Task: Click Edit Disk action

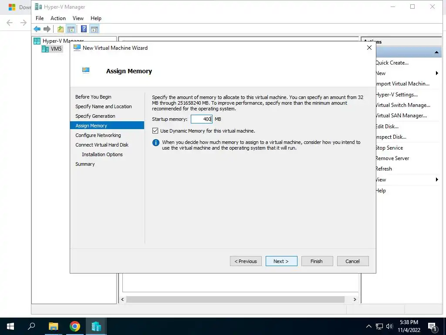Action: click(x=387, y=126)
